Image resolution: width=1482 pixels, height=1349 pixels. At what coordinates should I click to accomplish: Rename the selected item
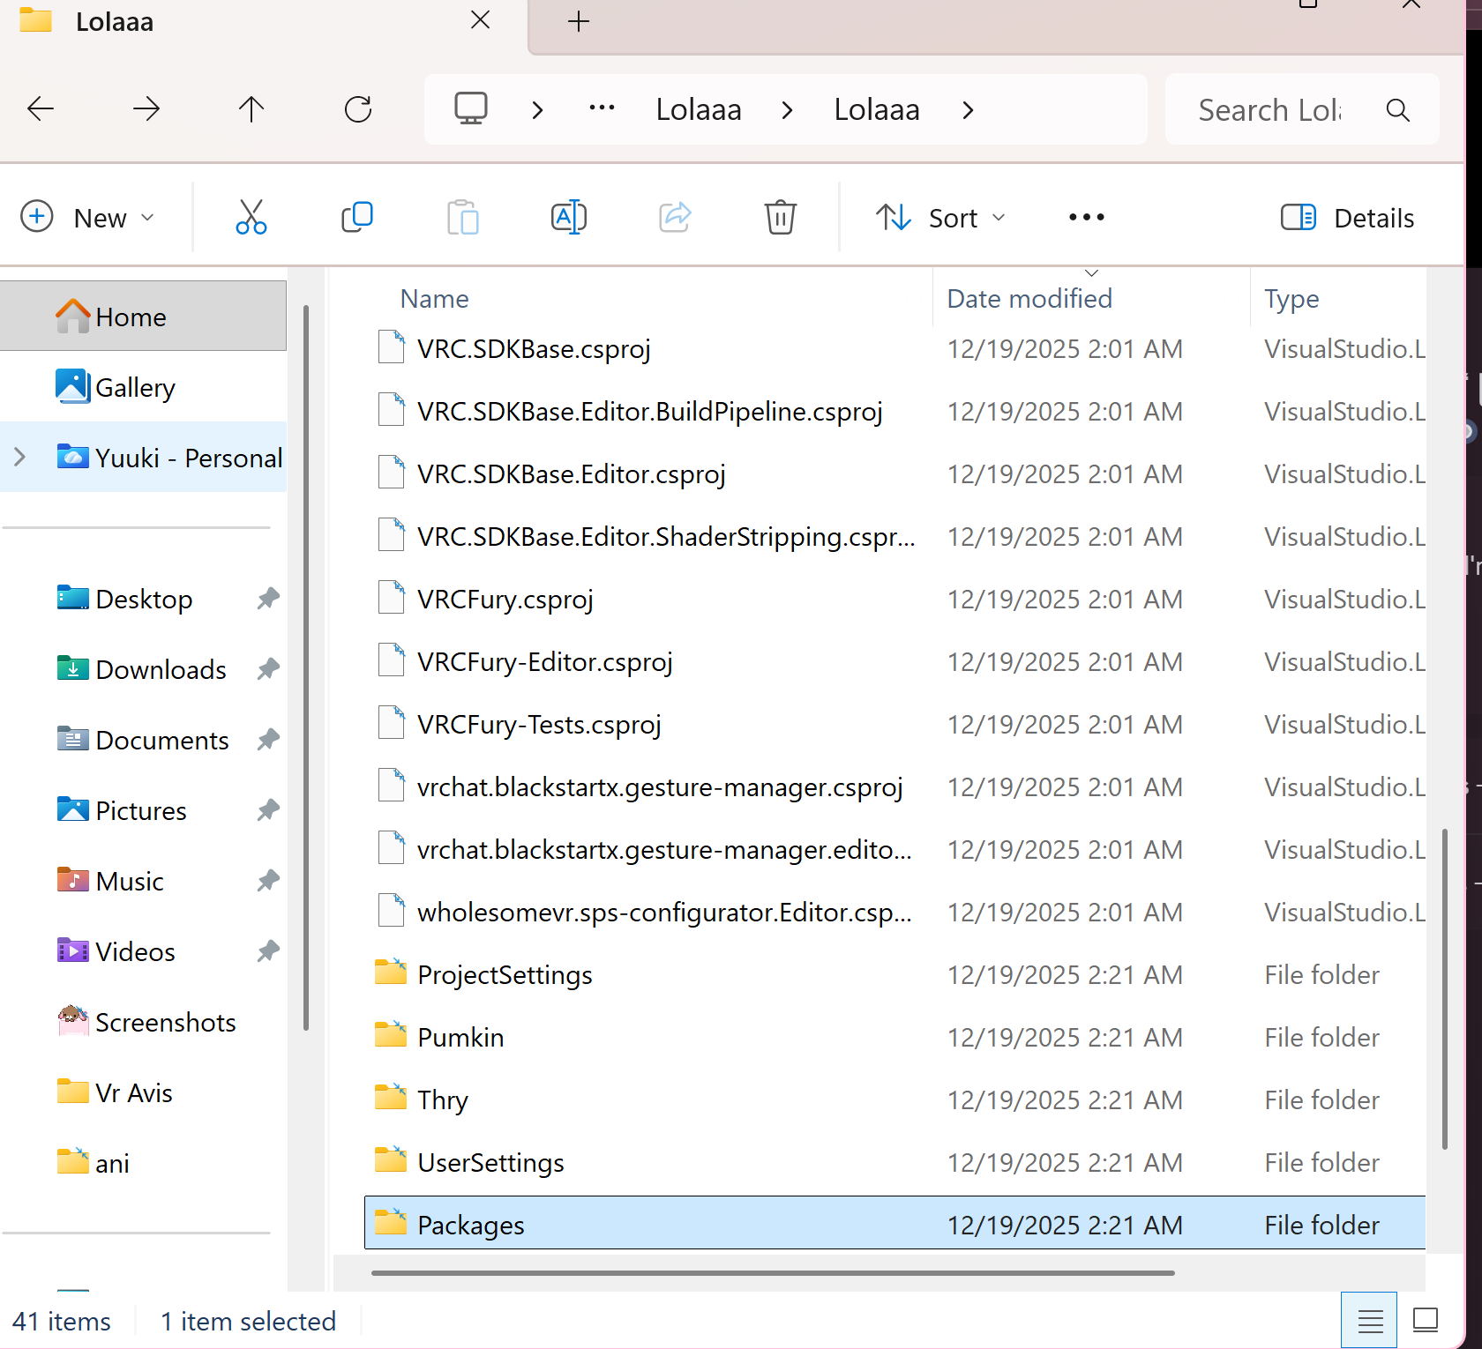pyautogui.click(x=569, y=217)
